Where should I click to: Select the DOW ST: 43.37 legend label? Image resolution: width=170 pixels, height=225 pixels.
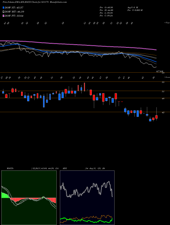tap(14, 7)
